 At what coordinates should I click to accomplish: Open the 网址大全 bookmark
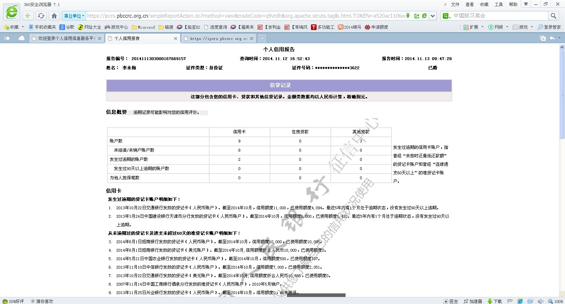[90, 27]
